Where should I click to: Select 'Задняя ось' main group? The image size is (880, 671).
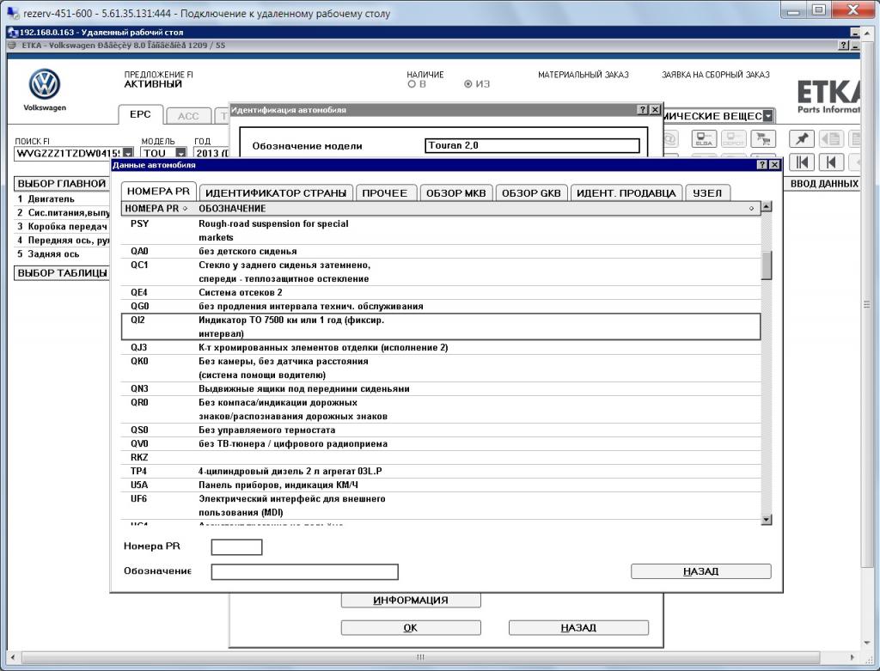(62, 254)
